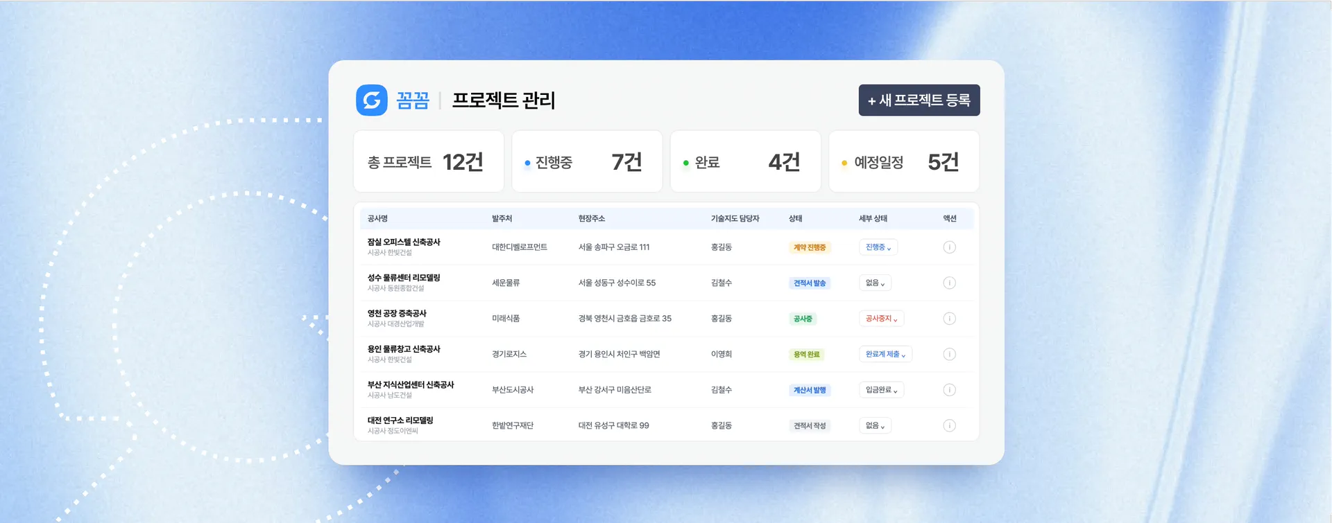This screenshot has width=1332, height=523.
Task: Click the 새 프로젝트 등록 button
Action: tap(919, 100)
